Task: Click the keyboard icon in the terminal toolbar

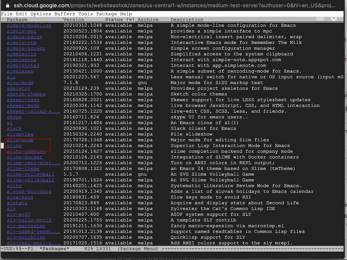Action: pos(320,18)
